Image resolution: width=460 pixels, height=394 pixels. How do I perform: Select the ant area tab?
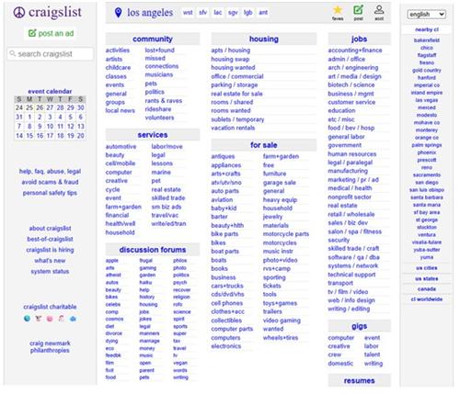[263, 13]
